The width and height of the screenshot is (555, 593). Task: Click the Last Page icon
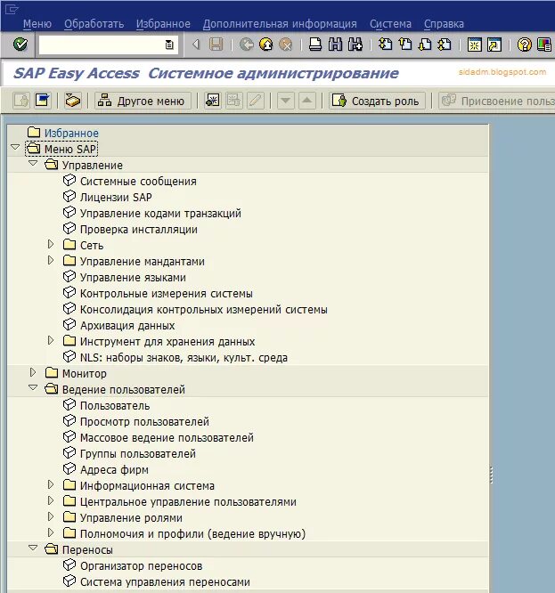[x=445, y=45]
